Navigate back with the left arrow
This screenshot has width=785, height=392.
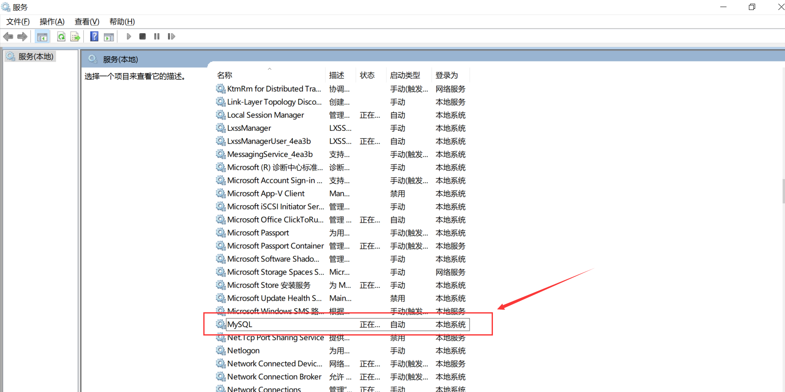click(8, 37)
